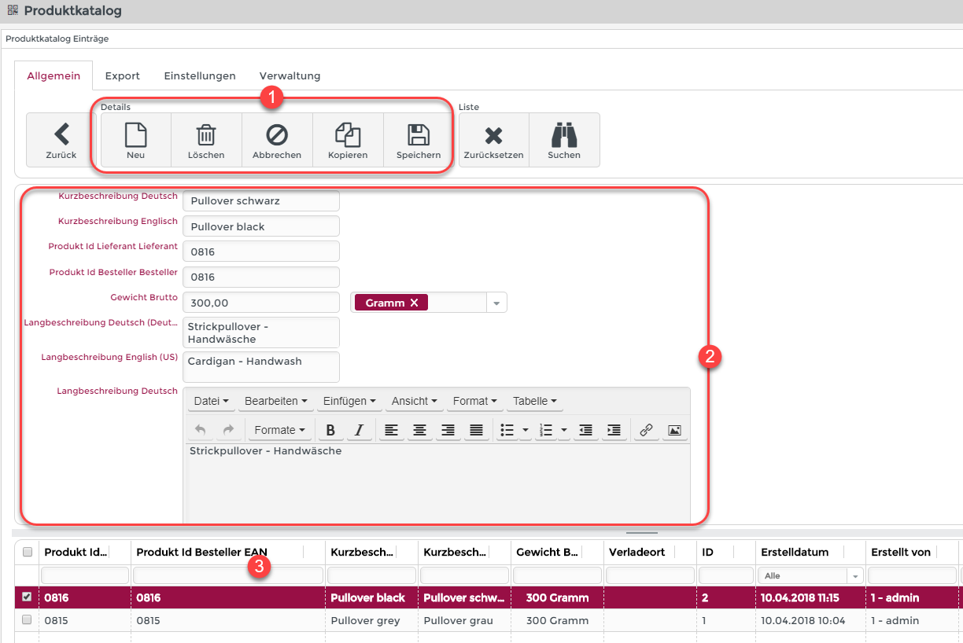Switch to the Einstellungen tab

(200, 76)
